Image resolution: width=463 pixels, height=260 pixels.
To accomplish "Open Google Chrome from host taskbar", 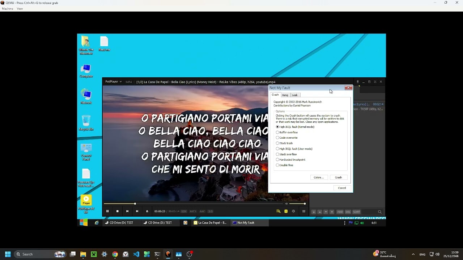I will pos(115,254).
